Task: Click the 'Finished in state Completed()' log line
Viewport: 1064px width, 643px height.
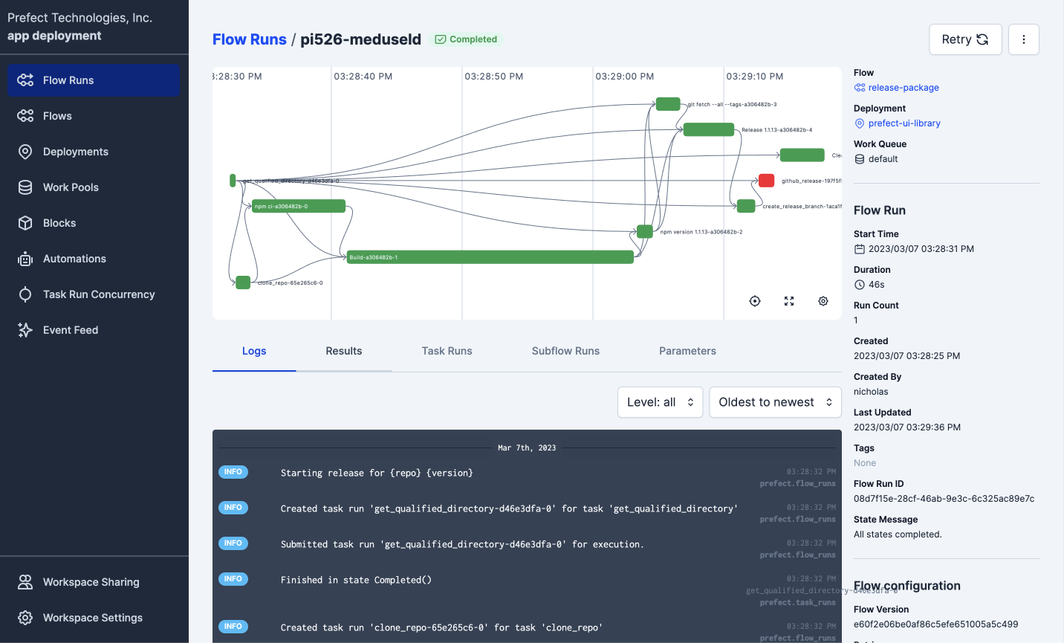Action: (x=356, y=580)
